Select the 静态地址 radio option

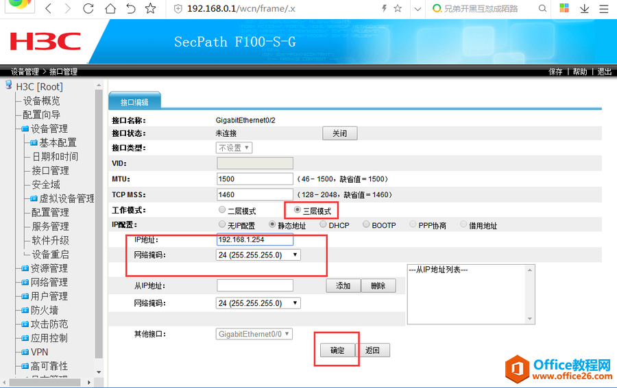tap(272, 224)
